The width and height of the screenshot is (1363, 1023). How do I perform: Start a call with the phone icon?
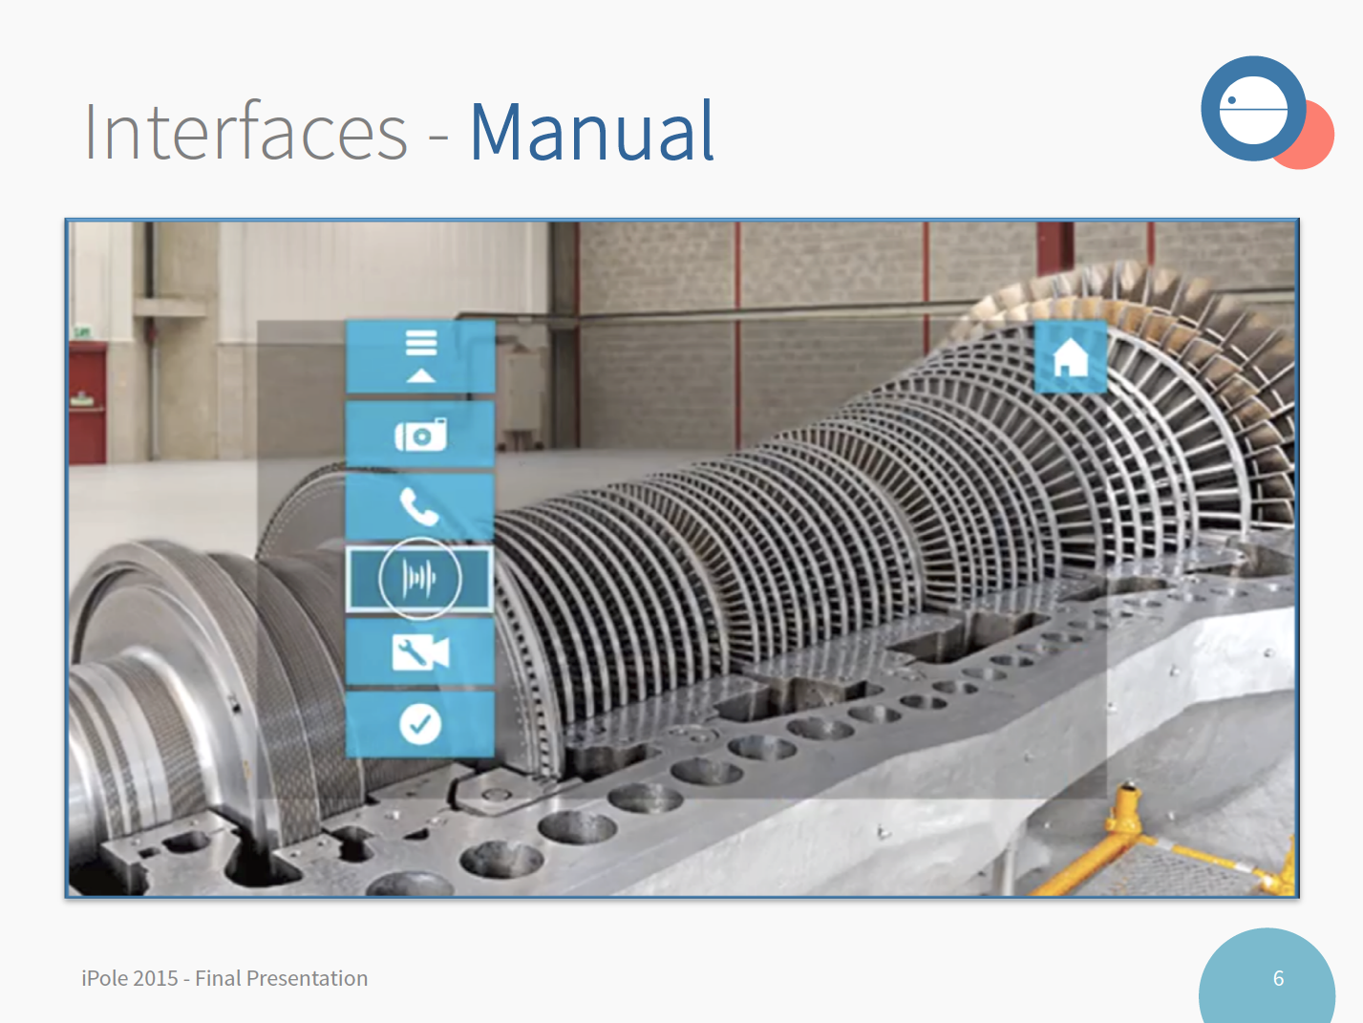tap(420, 506)
